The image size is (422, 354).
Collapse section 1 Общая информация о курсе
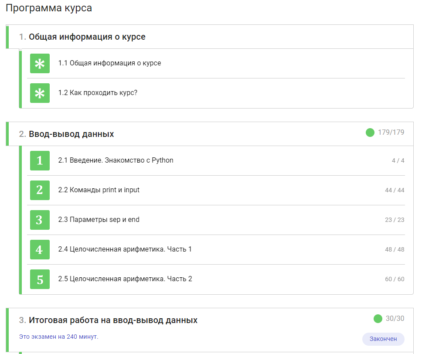coord(87,37)
